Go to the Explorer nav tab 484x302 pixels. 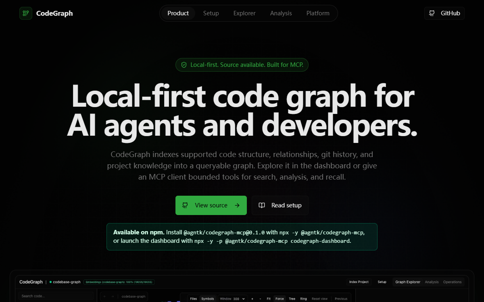click(244, 13)
